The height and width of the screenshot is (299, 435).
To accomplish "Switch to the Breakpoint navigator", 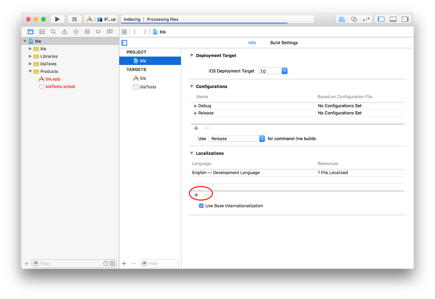I will pyautogui.click(x=98, y=32).
